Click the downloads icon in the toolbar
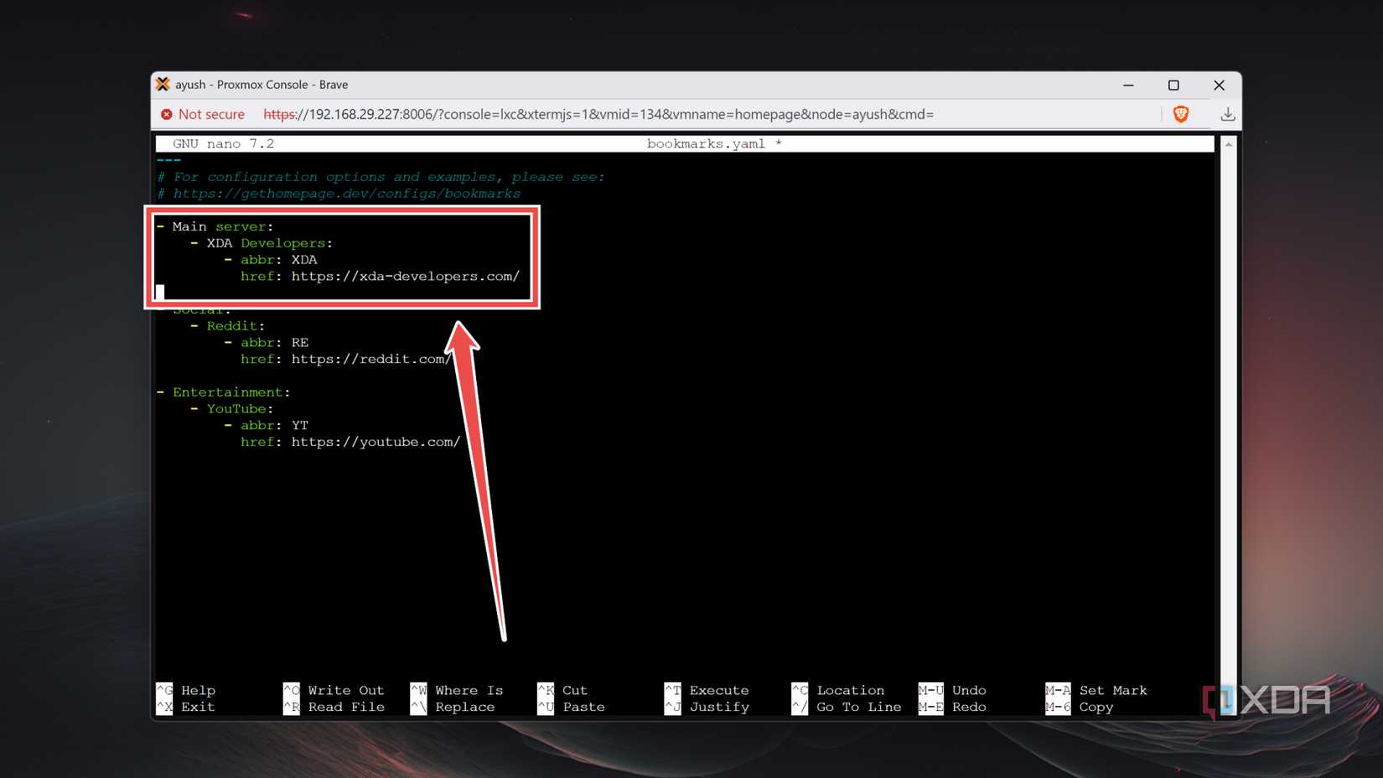The width and height of the screenshot is (1383, 778). pos(1227,114)
